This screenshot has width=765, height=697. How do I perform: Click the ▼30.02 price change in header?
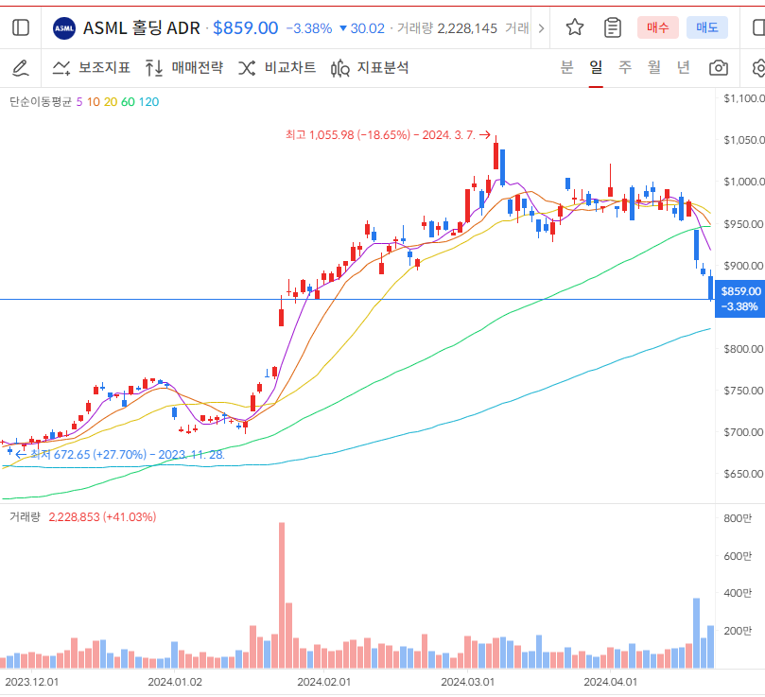click(x=361, y=28)
